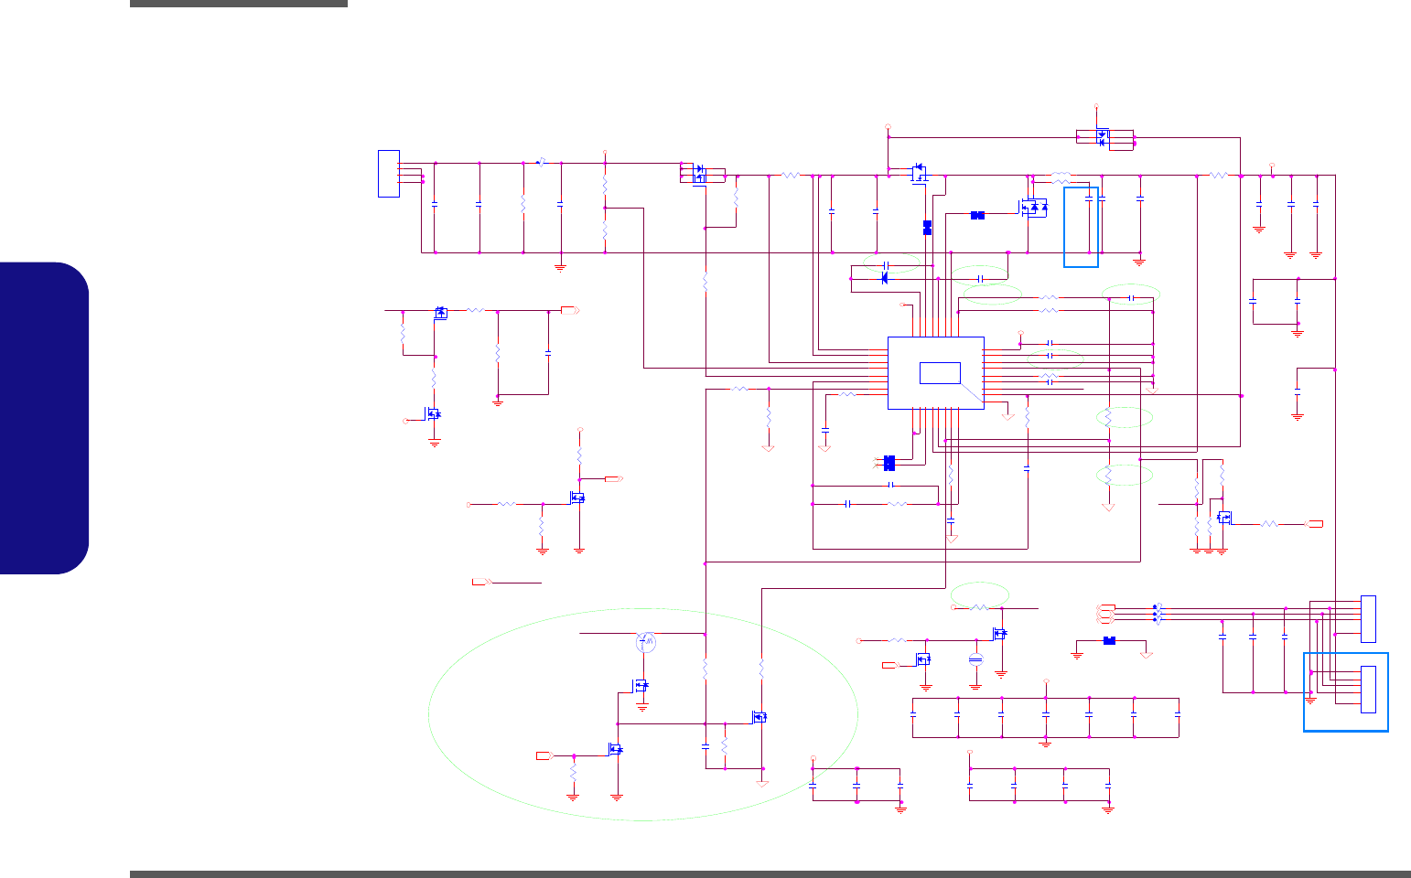The height and width of the screenshot is (878, 1411).
Task: Select the horizontal jumper left of dual-diode MOSFET
Action: (x=977, y=216)
